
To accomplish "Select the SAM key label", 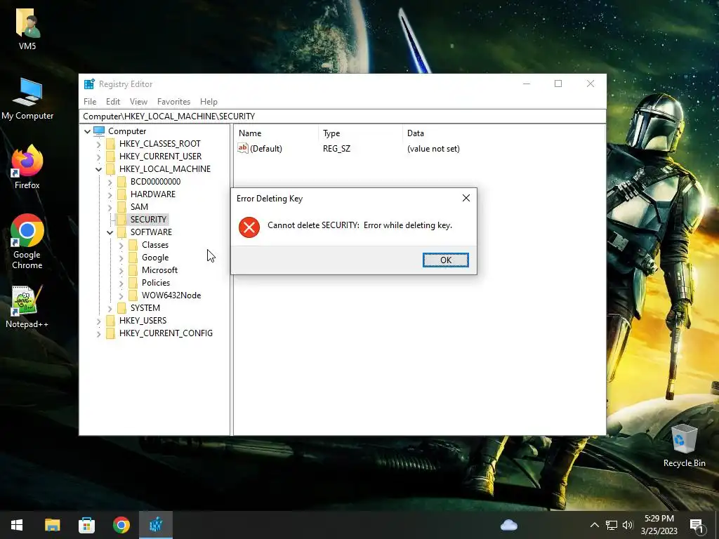I will coord(139,207).
